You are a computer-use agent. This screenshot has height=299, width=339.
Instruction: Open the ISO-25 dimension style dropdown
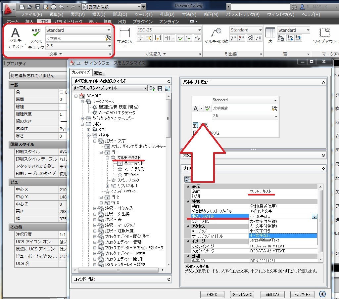click(199, 30)
